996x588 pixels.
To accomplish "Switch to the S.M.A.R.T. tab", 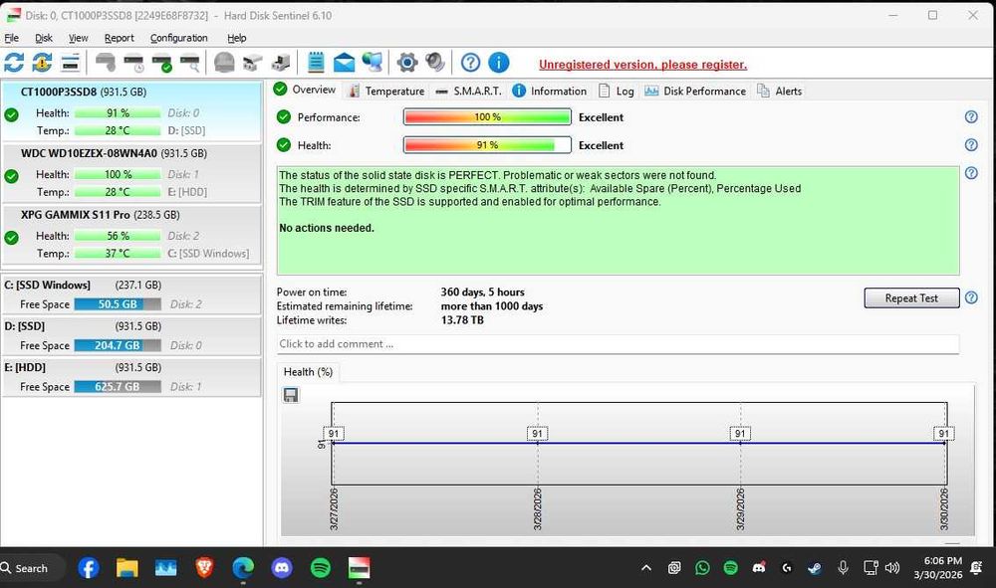I will click(x=469, y=91).
